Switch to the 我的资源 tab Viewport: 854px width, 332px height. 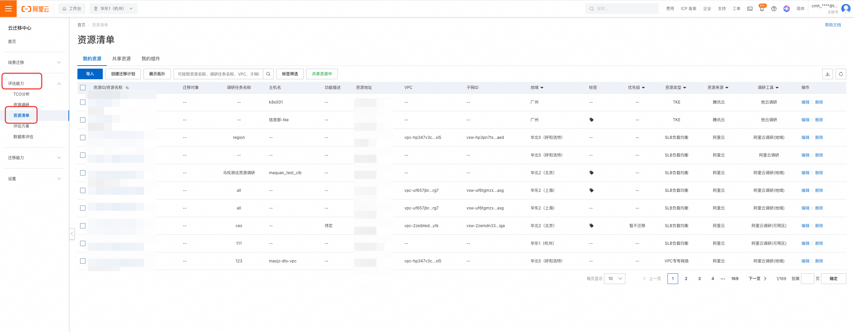[92, 59]
